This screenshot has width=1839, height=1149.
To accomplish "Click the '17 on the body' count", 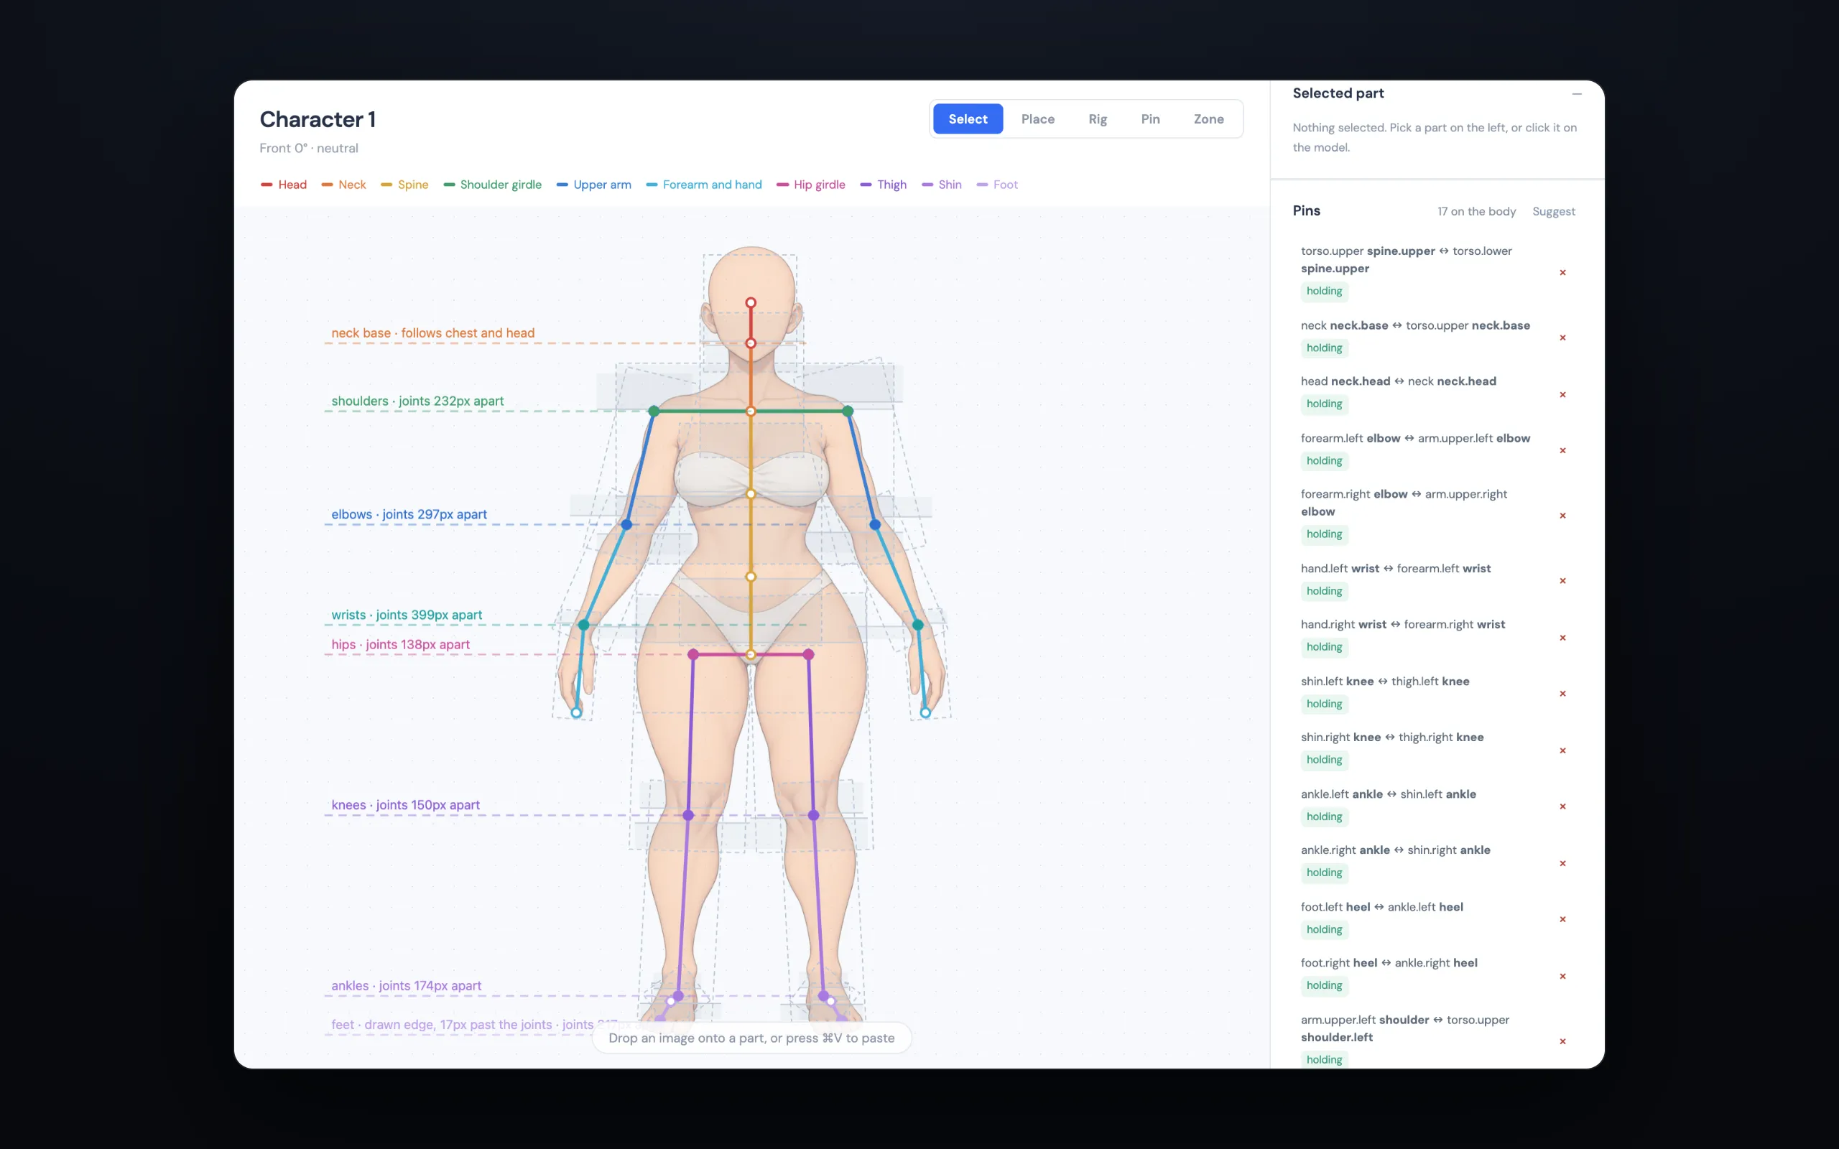I will click(x=1476, y=211).
